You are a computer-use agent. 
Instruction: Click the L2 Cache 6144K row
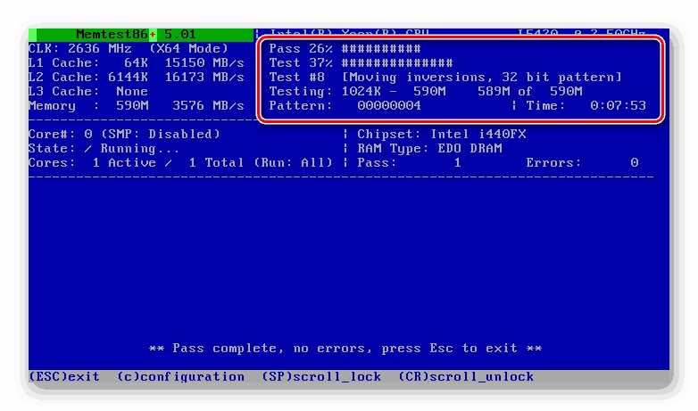137,77
